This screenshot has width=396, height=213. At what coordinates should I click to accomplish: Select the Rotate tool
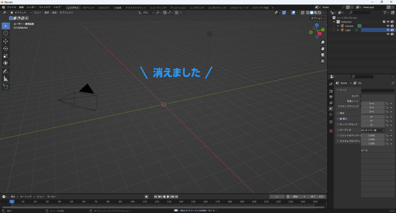coord(5,49)
